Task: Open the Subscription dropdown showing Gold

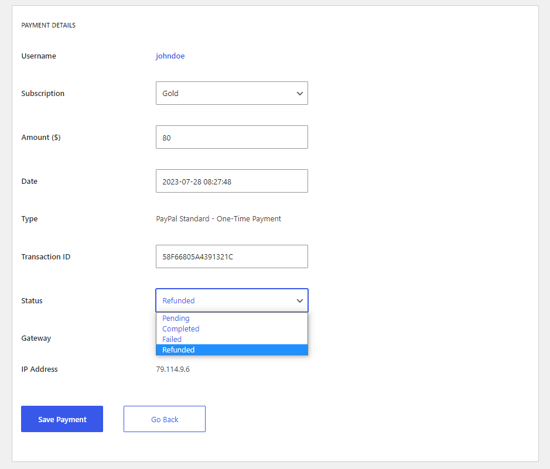Action: click(232, 93)
